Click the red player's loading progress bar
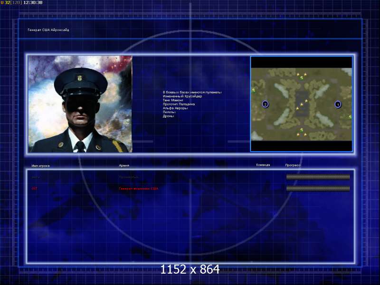The height and width of the screenshot is (285, 380). (x=318, y=188)
